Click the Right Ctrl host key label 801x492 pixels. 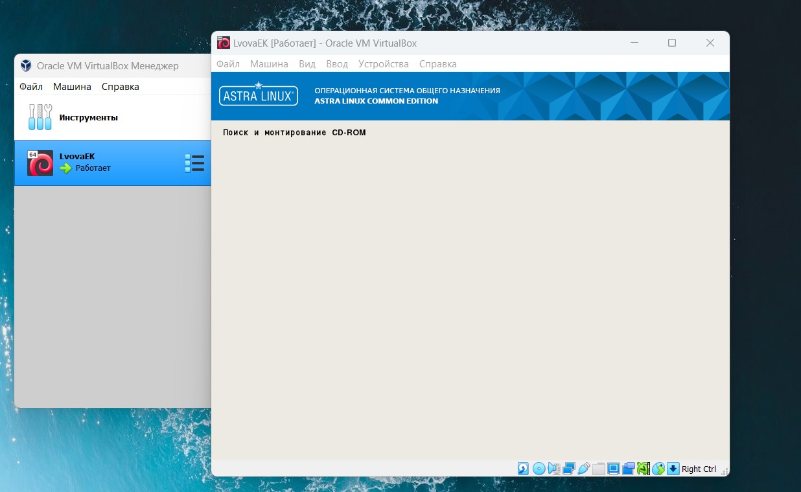[699, 469]
